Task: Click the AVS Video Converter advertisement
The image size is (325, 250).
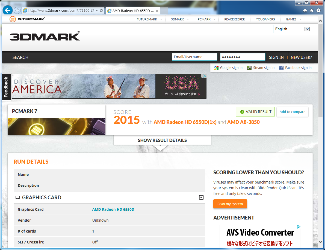Action: pos(260,236)
